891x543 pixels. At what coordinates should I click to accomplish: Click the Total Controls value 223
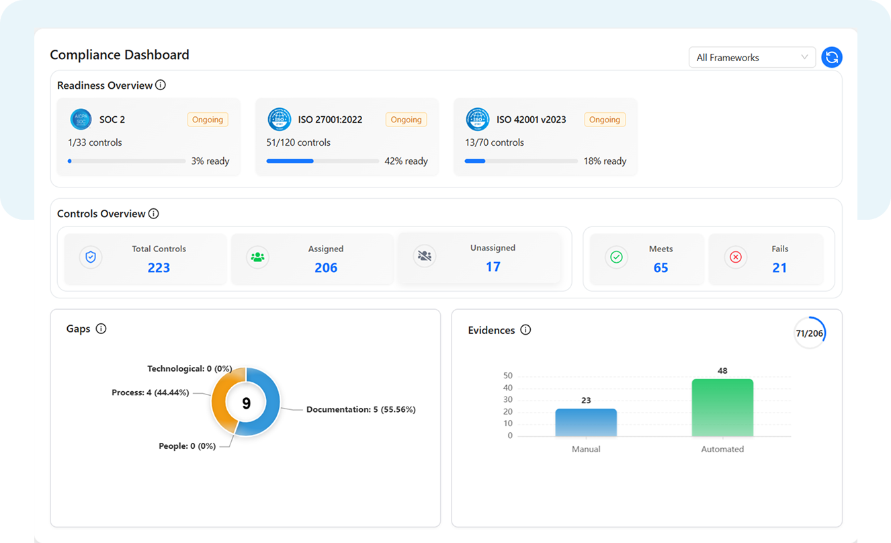coord(159,267)
